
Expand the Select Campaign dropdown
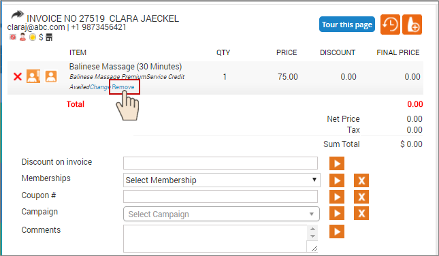221,214
